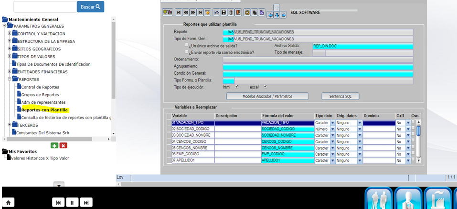Select Control de Reportes in tree
Viewport: 457px width, 209px height.
pyautogui.click(x=40, y=87)
